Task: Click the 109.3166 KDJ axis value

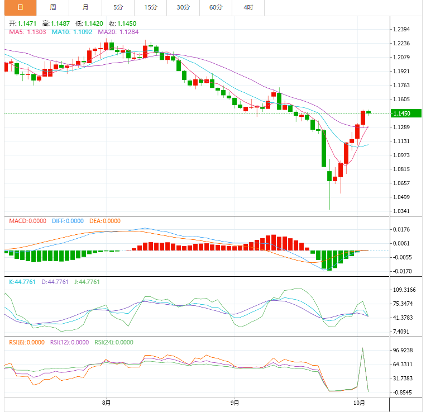Action: click(x=404, y=290)
